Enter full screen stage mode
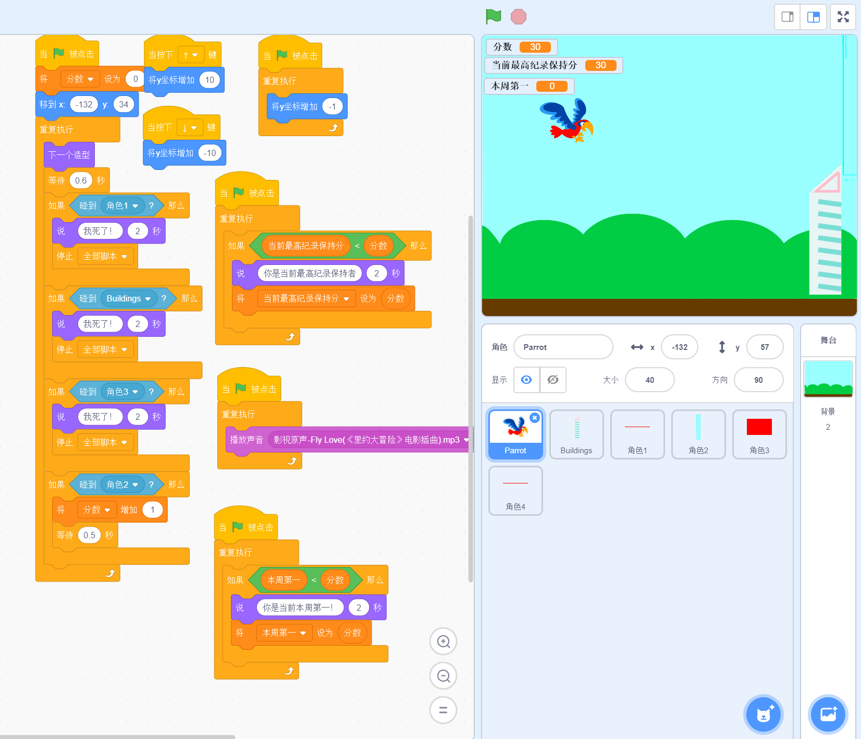Screen dimensions: 861x739 coord(843,17)
